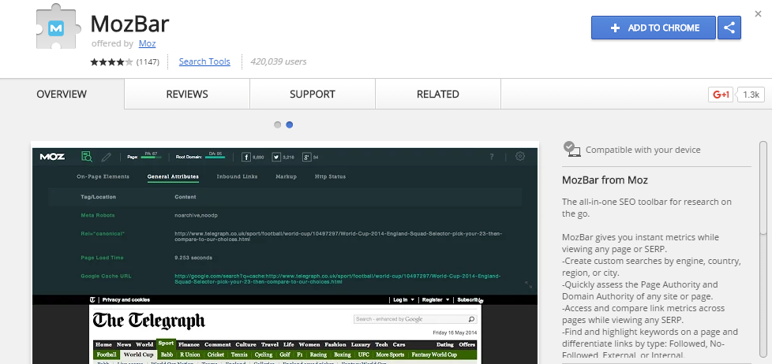Click the Google +1 button

[721, 95]
